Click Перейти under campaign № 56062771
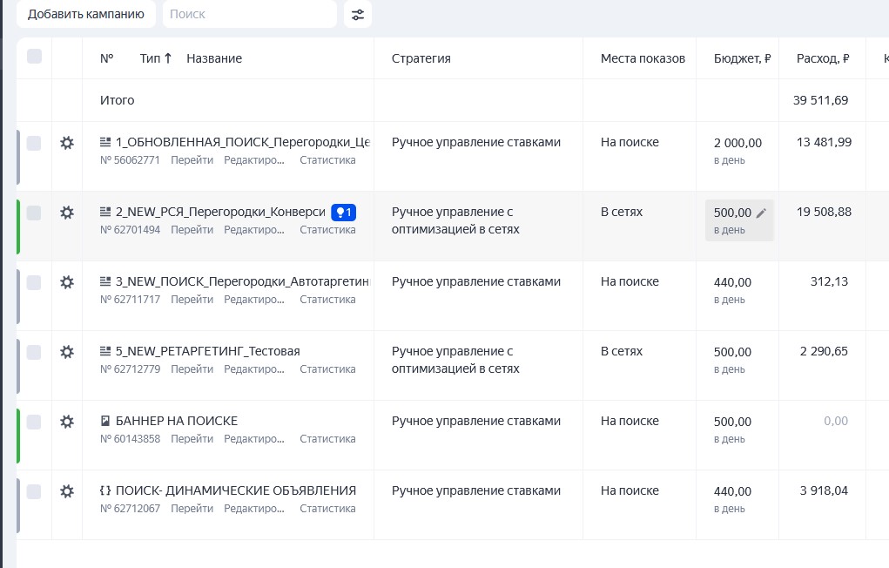 192,160
